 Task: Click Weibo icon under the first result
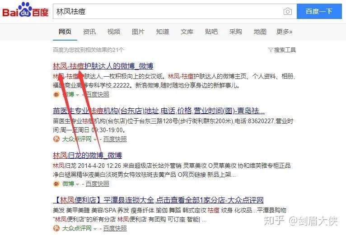(x=56, y=95)
